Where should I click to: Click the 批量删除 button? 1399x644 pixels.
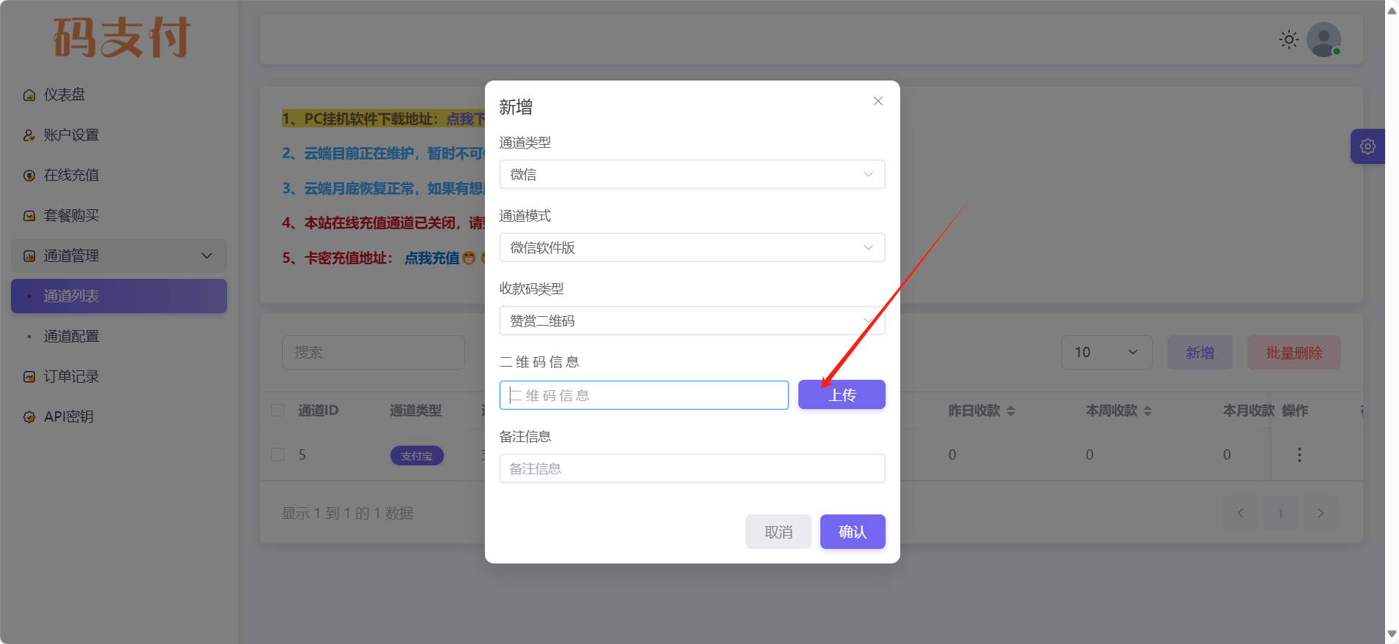(x=1294, y=353)
